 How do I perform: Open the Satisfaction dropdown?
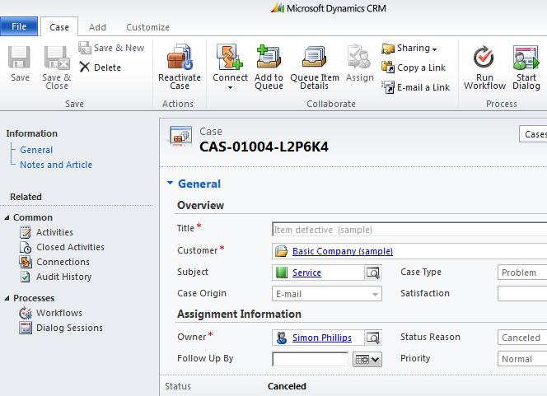pyautogui.click(x=522, y=294)
